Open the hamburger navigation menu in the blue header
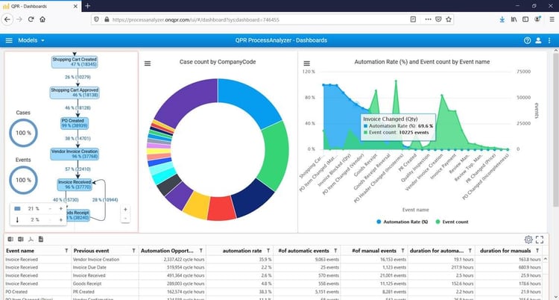This screenshot has height=300, width=559. click(x=9, y=40)
